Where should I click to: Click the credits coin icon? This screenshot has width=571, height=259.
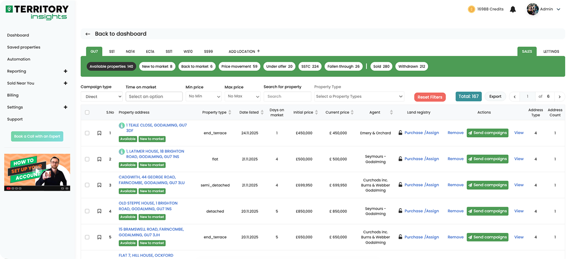click(471, 9)
